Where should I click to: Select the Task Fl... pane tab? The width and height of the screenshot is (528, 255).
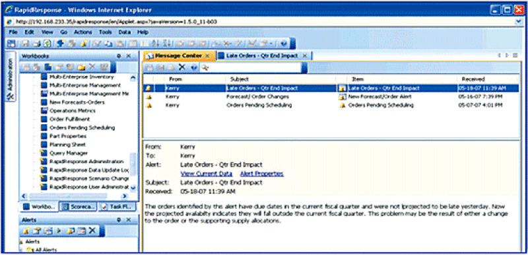[x=117, y=207]
